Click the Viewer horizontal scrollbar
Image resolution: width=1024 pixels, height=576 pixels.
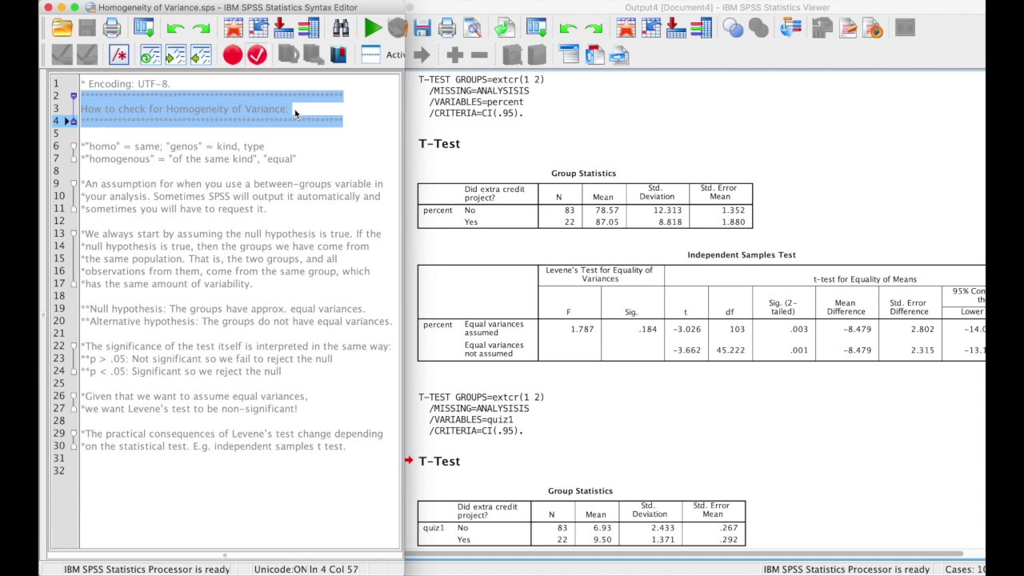point(684,554)
